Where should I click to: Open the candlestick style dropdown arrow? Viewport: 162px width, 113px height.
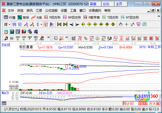coord(41,25)
